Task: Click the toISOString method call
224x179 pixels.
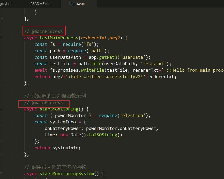Action: pos(103,135)
